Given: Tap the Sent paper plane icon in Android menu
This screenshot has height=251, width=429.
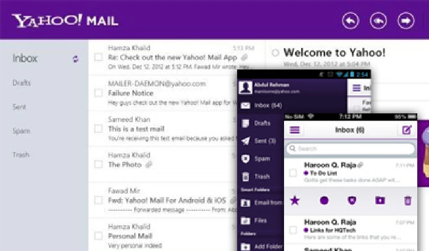Looking at the screenshot, I should point(246,141).
